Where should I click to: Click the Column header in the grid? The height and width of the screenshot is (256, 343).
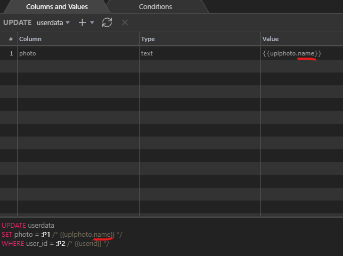tap(30, 39)
